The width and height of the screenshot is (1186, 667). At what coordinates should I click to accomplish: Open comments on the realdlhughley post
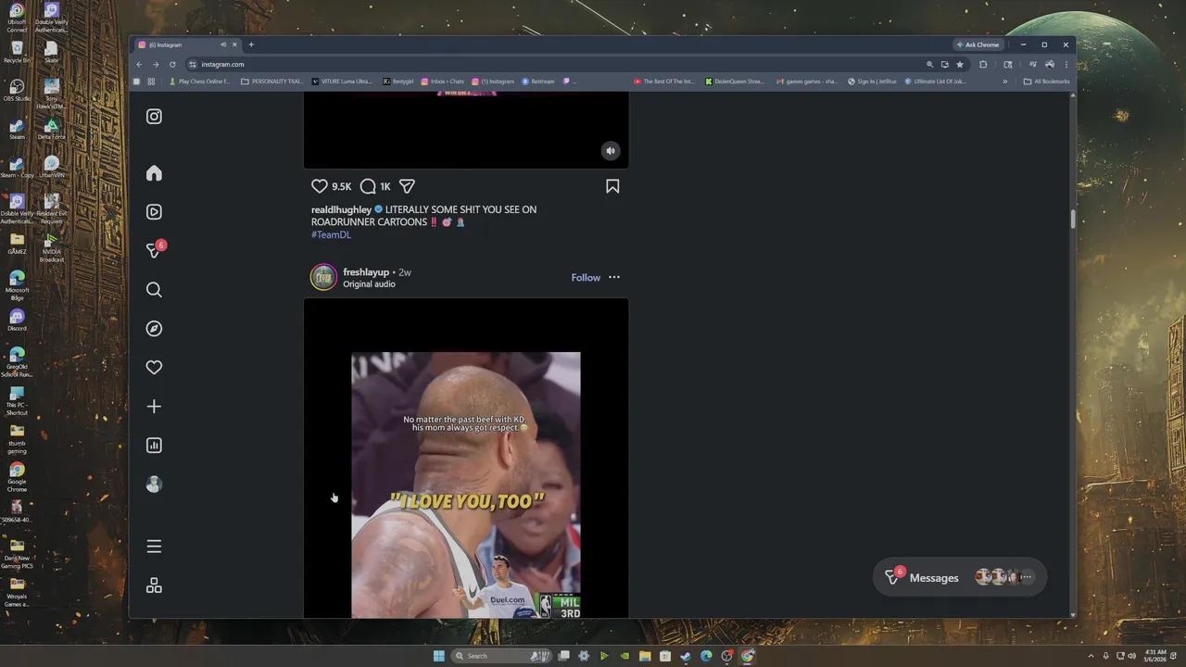point(368,186)
